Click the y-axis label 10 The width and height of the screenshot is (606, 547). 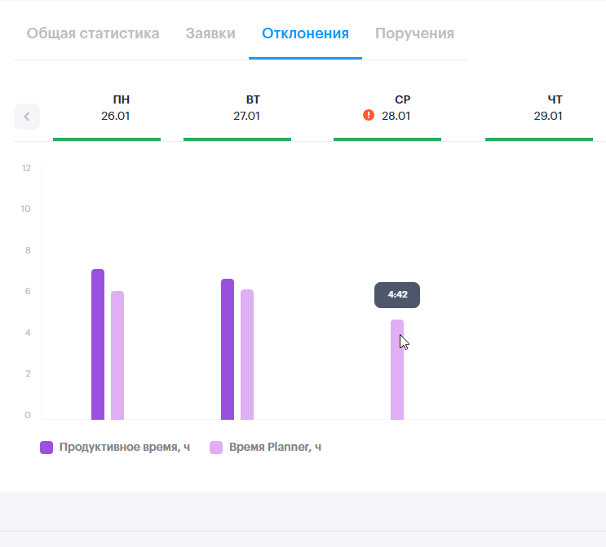tap(25, 209)
